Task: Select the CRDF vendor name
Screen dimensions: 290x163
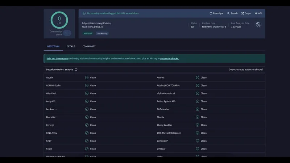Action: coord(49,141)
